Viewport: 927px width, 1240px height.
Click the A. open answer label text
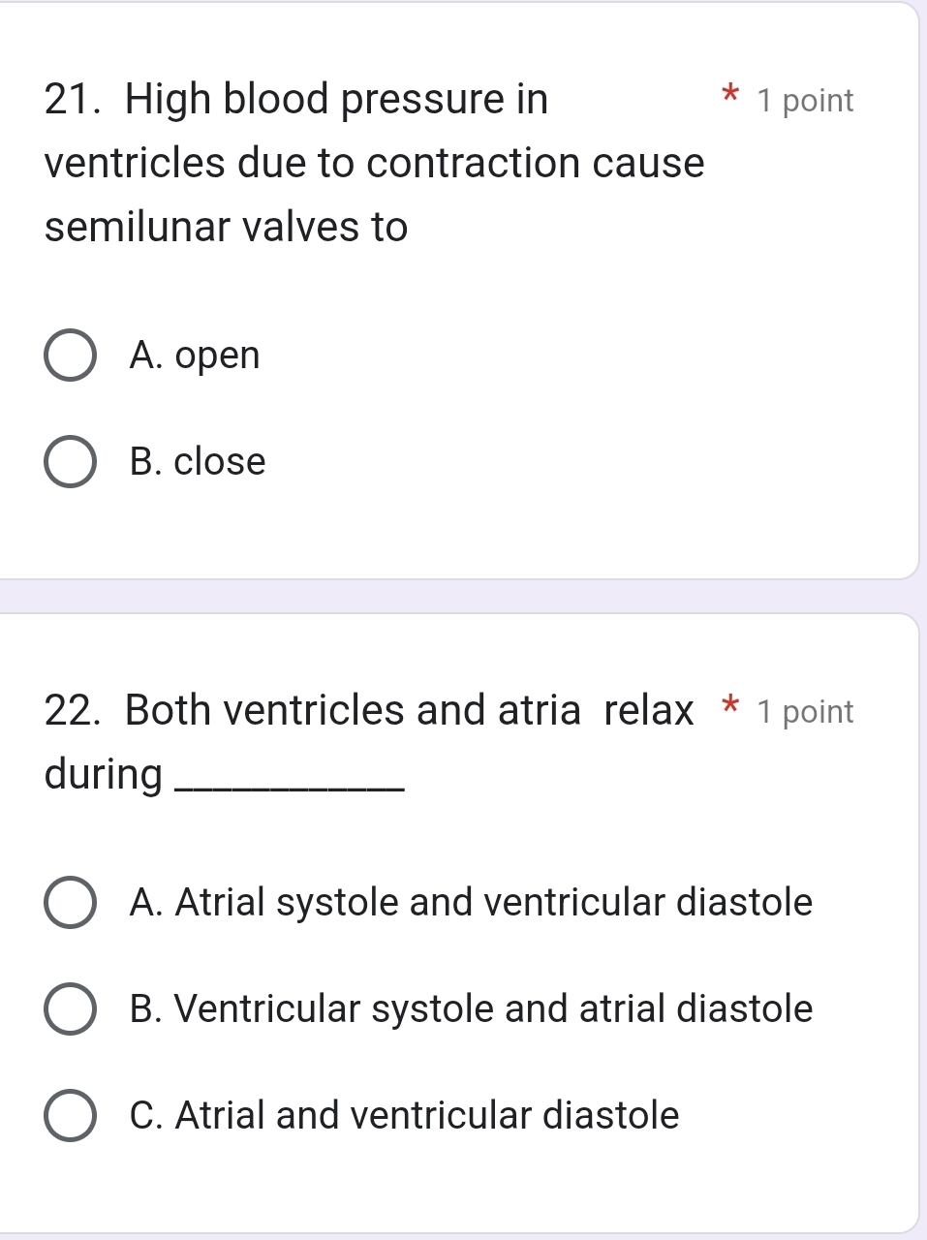point(194,355)
